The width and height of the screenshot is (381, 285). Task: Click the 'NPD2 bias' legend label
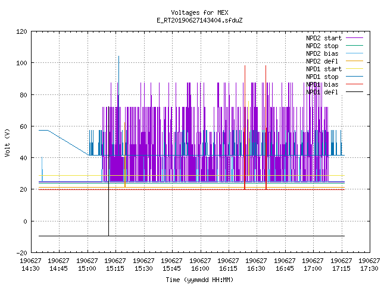(x=322, y=53)
